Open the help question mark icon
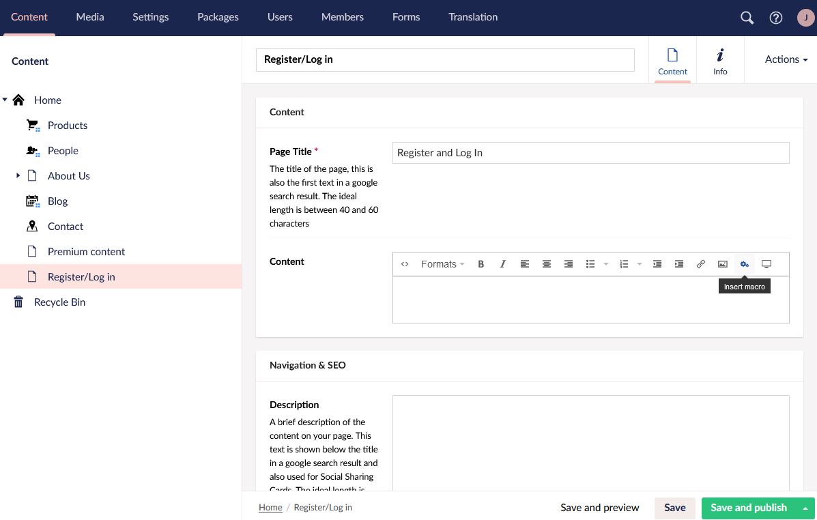 776,18
